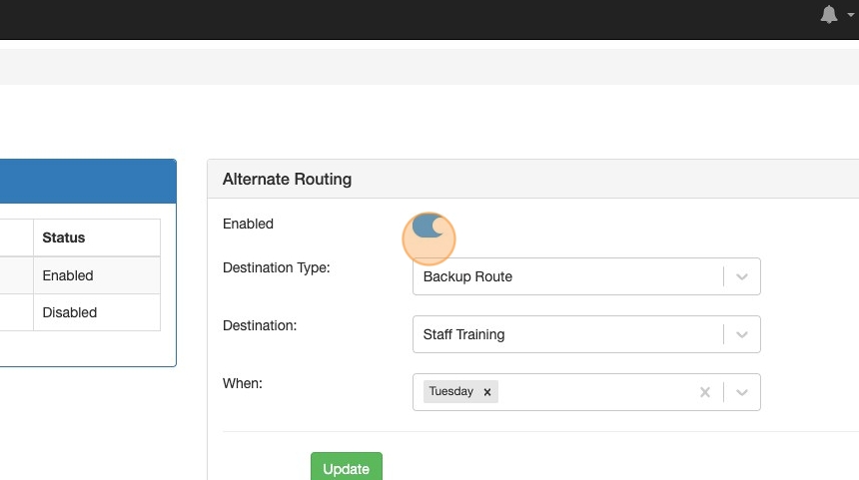Screen dimensions: 859x480
Task: Open the When dropdown arrow
Action: click(x=742, y=392)
